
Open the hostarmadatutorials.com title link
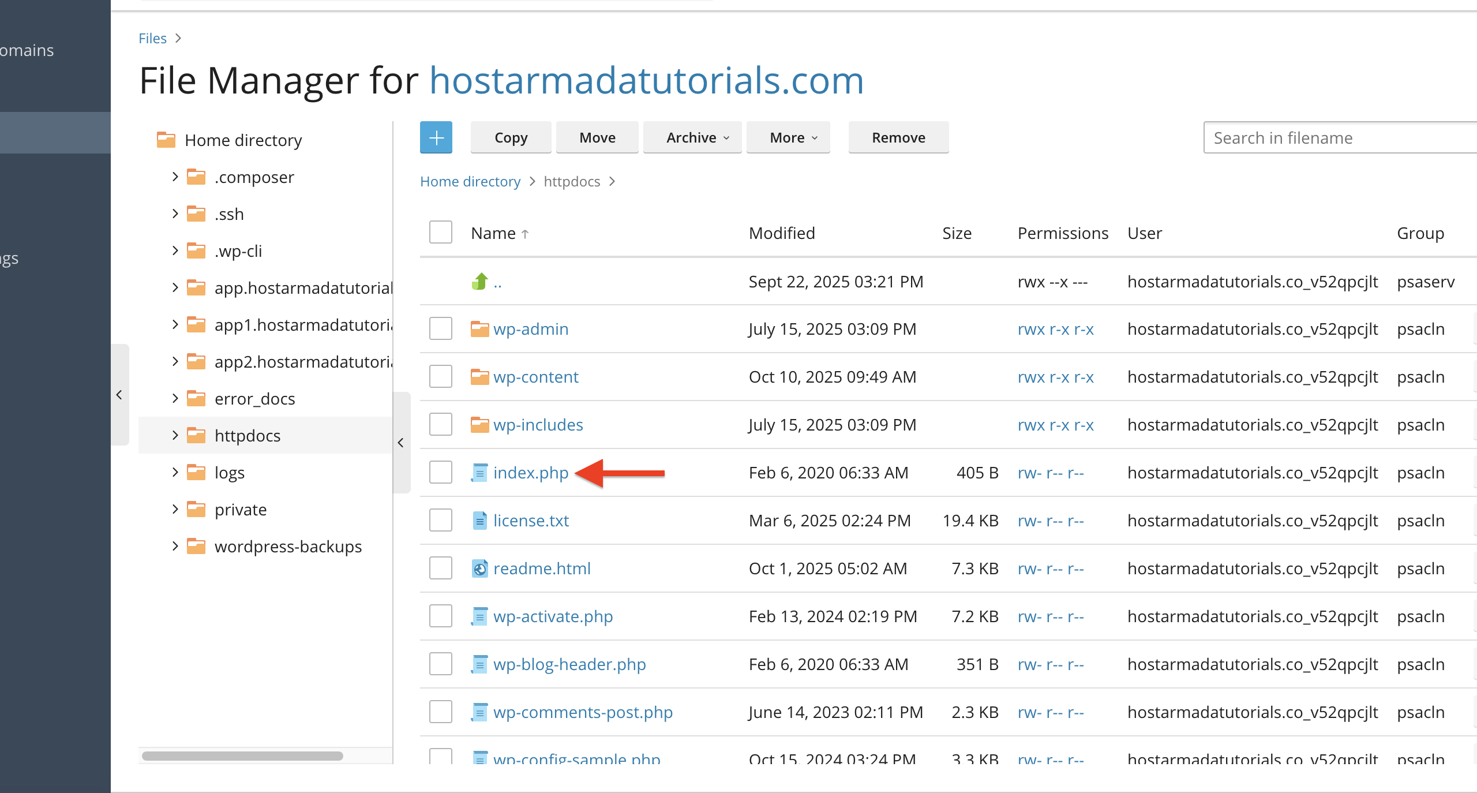click(647, 80)
